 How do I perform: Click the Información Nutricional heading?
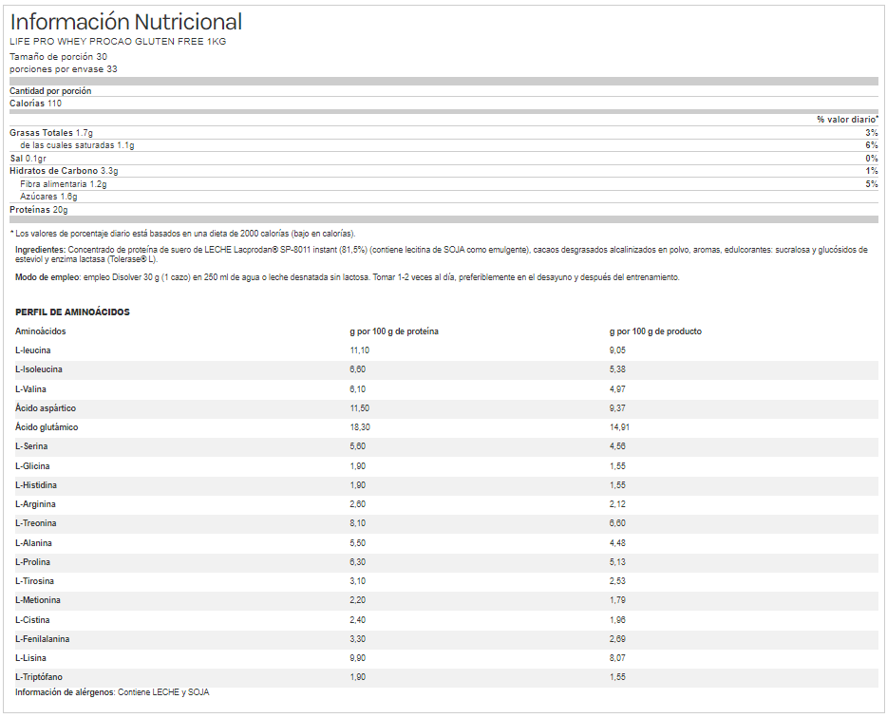point(125,22)
